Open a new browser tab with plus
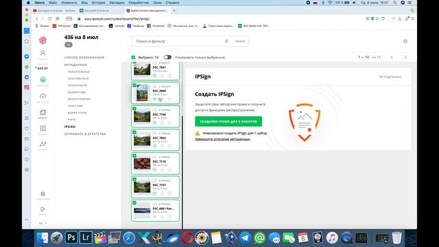 [x=174, y=11]
